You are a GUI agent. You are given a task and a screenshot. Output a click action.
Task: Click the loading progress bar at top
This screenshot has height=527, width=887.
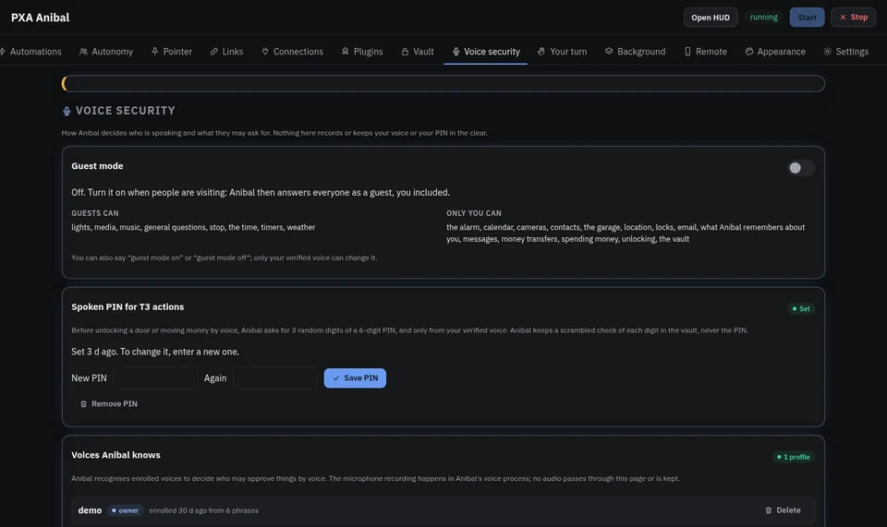(x=443, y=84)
